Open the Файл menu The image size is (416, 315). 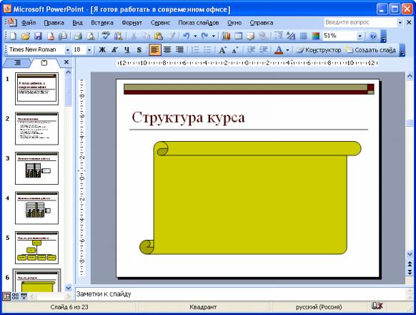click(29, 23)
